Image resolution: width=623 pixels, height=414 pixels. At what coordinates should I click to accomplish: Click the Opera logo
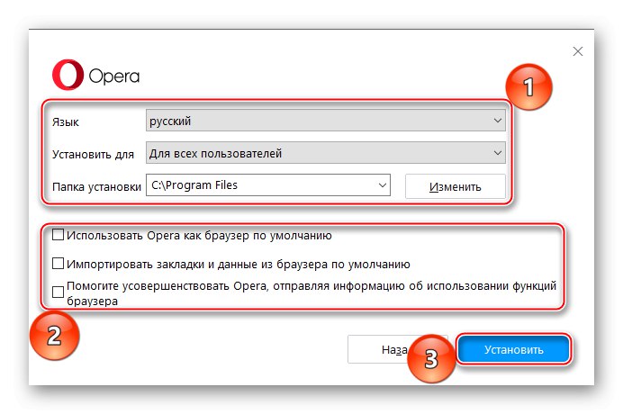[x=95, y=75]
